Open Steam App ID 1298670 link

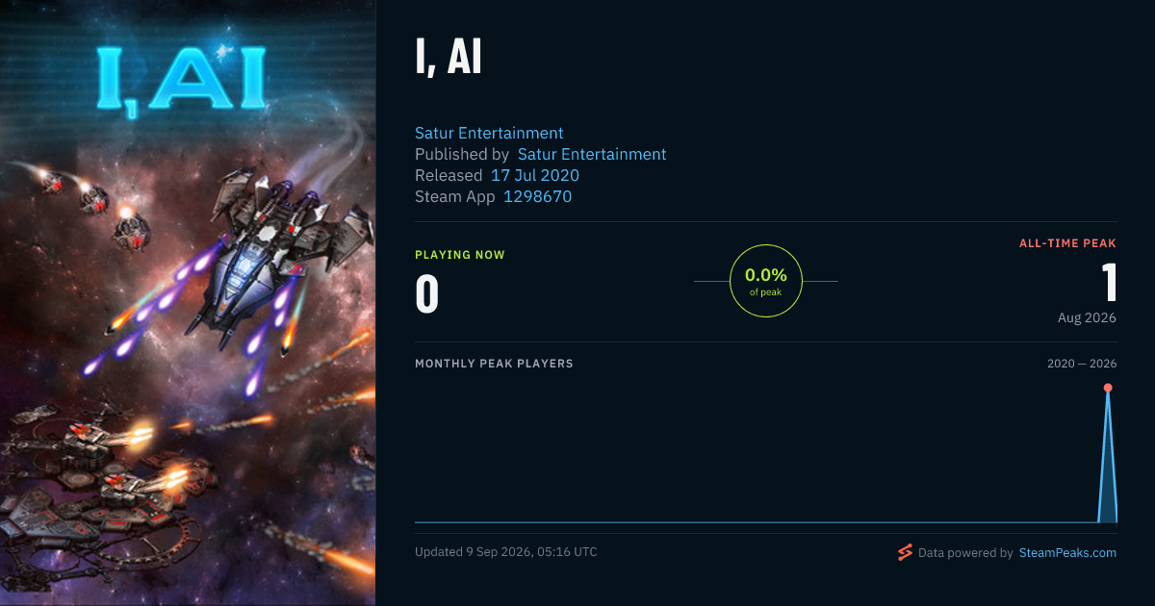(537, 196)
